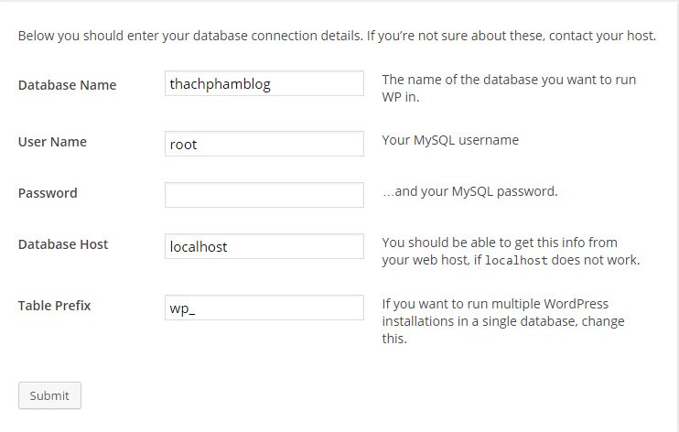
Task: Focus the User Name text box
Action: (x=264, y=144)
